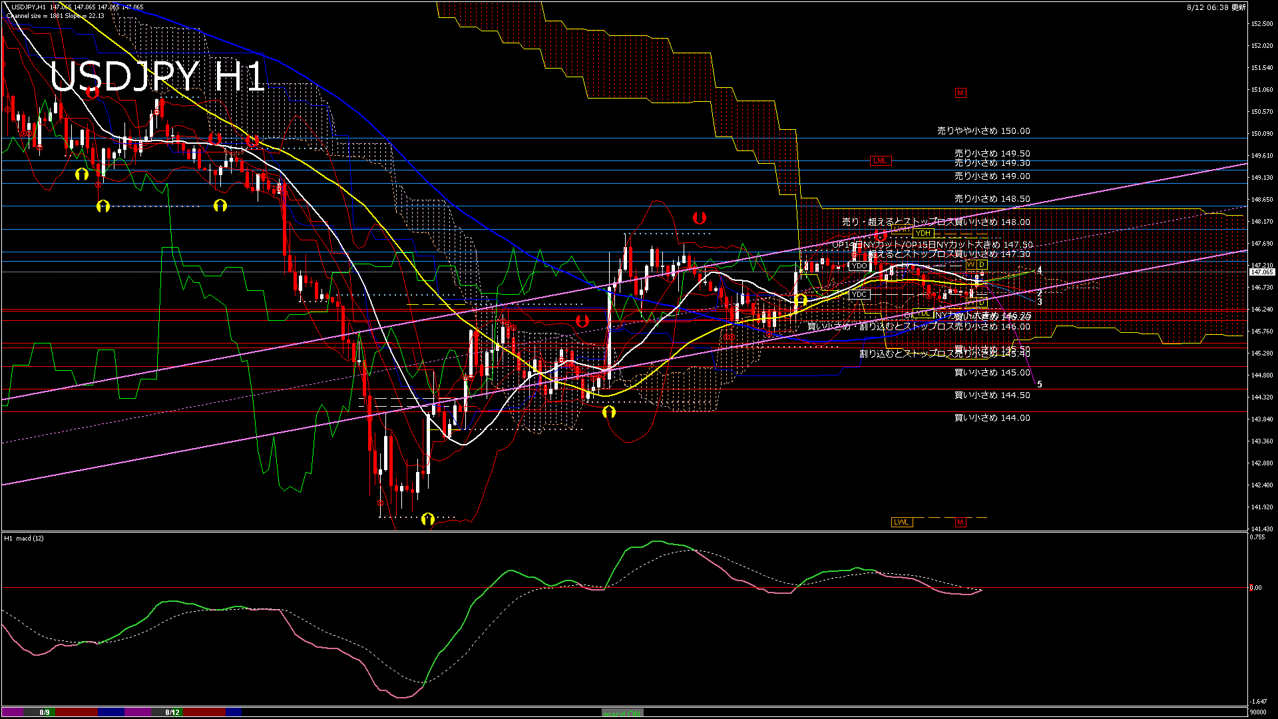Click red down-arrow signal beneath USDJPY title
The width and height of the screenshot is (1278, 719).
click(93, 93)
